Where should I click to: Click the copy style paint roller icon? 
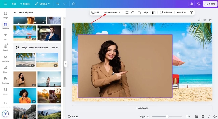pyautogui.click(x=191, y=12)
